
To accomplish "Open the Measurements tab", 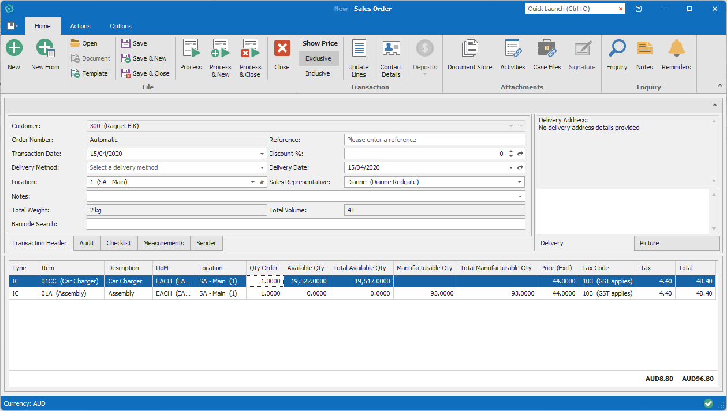I will click(163, 243).
